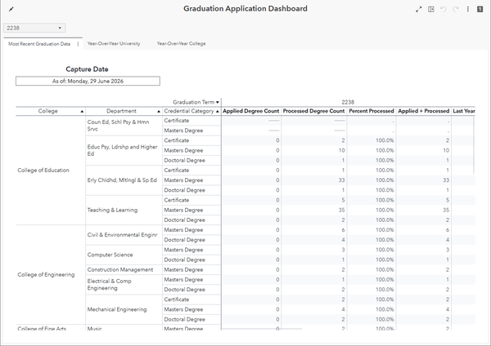Toggle Graduation Term sort arrow

(x=218, y=102)
